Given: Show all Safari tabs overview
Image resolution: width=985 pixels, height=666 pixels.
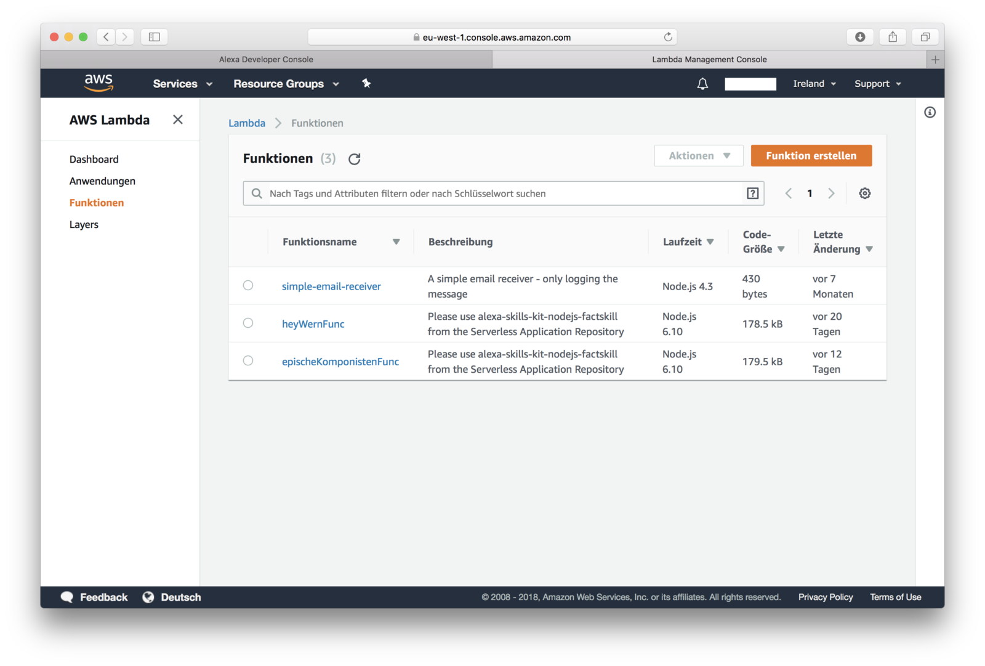Looking at the screenshot, I should (925, 37).
